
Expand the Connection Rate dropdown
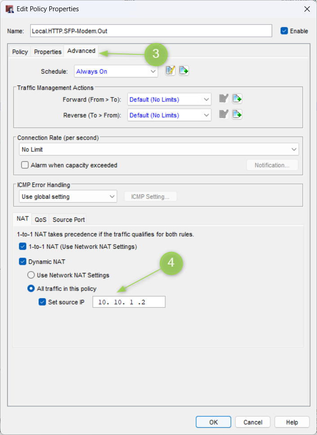(x=159, y=149)
